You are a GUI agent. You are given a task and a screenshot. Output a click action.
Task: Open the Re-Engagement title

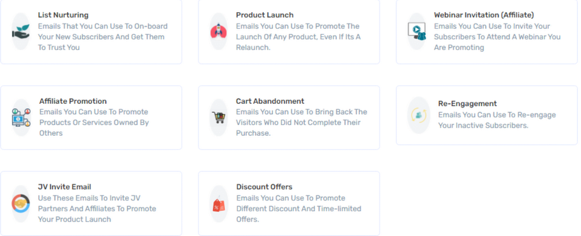point(468,103)
